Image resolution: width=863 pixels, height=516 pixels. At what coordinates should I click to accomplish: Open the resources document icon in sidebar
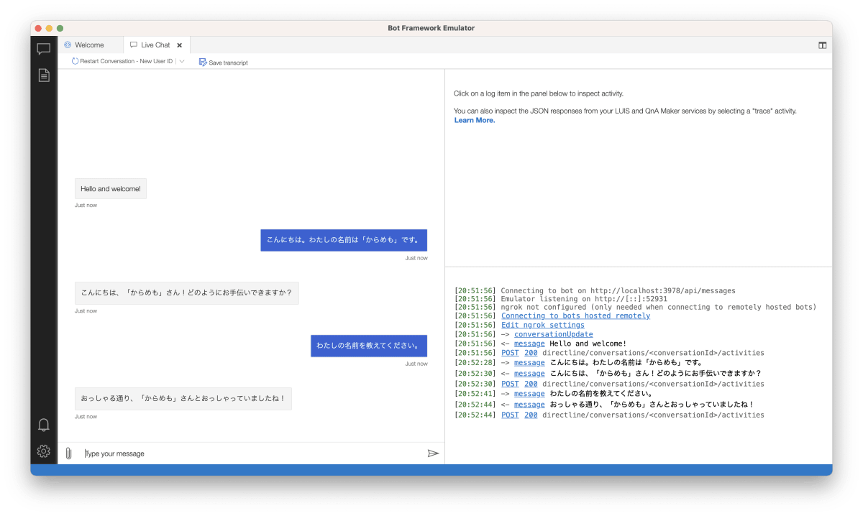[x=44, y=75]
